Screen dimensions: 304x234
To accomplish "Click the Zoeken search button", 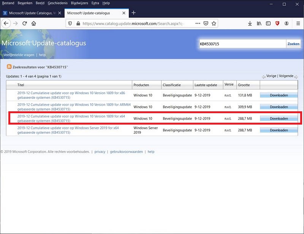I will point(293,44).
